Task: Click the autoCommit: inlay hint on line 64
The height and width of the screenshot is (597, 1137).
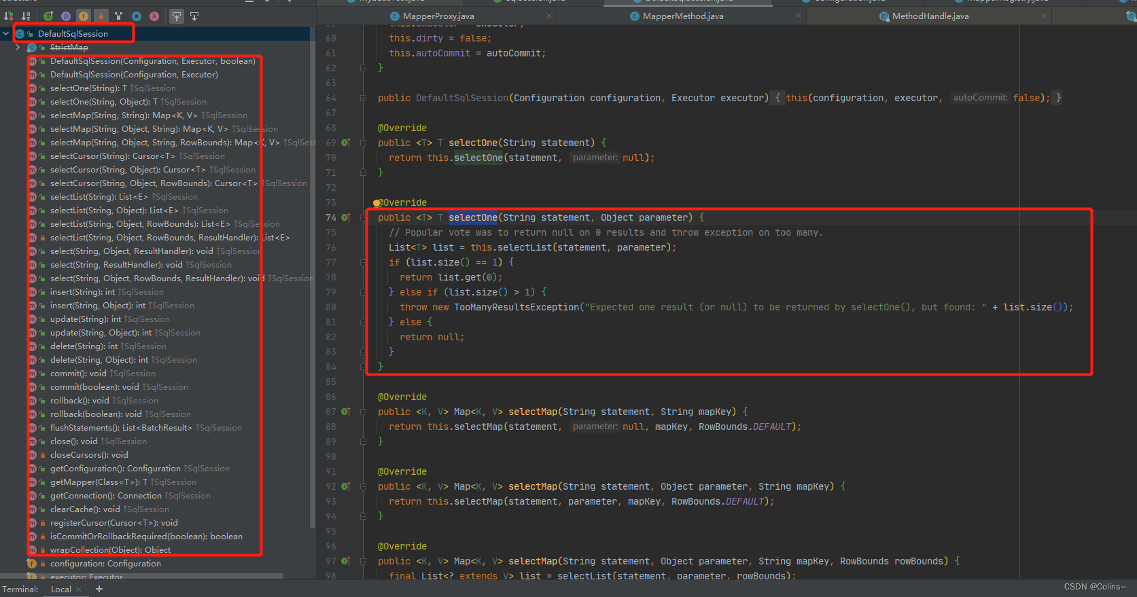Action: (980, 98)
